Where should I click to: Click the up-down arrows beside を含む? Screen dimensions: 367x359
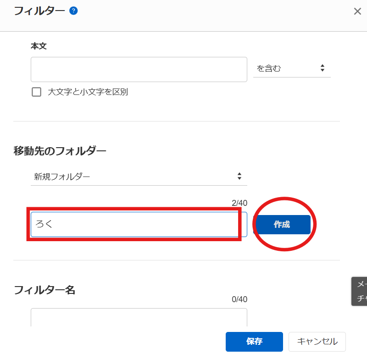323,68
